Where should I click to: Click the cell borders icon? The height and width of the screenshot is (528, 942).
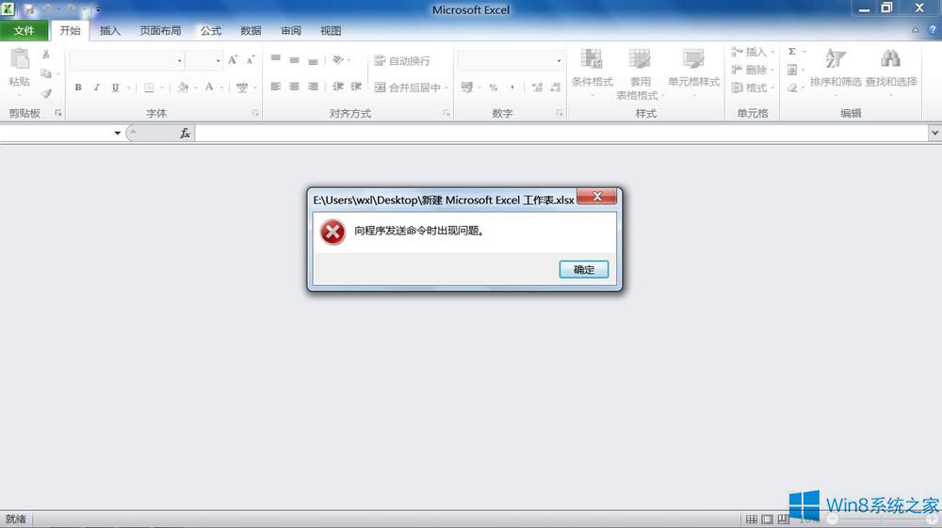click(x=149, y=88)
